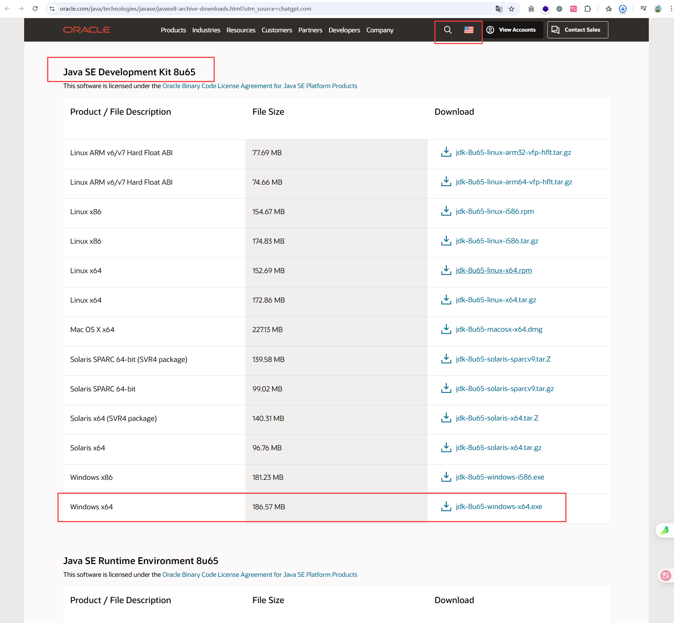Click download icon for jdk-8u65-linux-x64.tar.gz
The height and width of the screenshot is (623, 674).
click(x=446, y=299)
